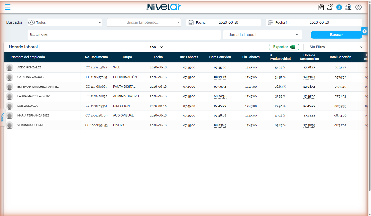Sort by Hora Conexion column header
Image resolution: width=371 pixels, height=216 pixels.
tap(220, 57)
